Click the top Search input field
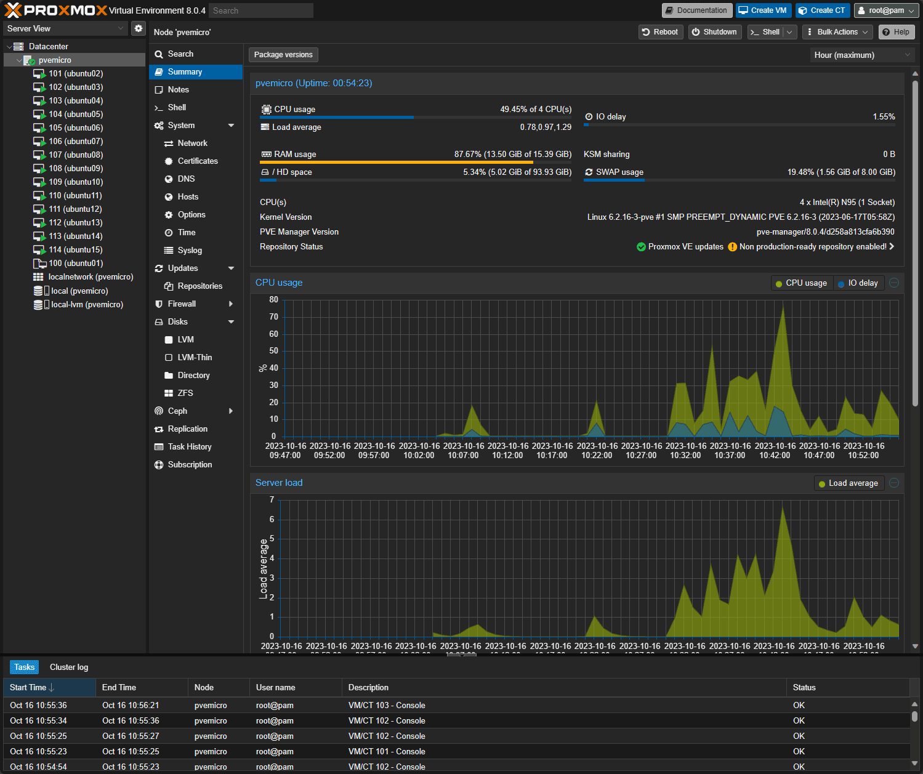 pos(260,10)
